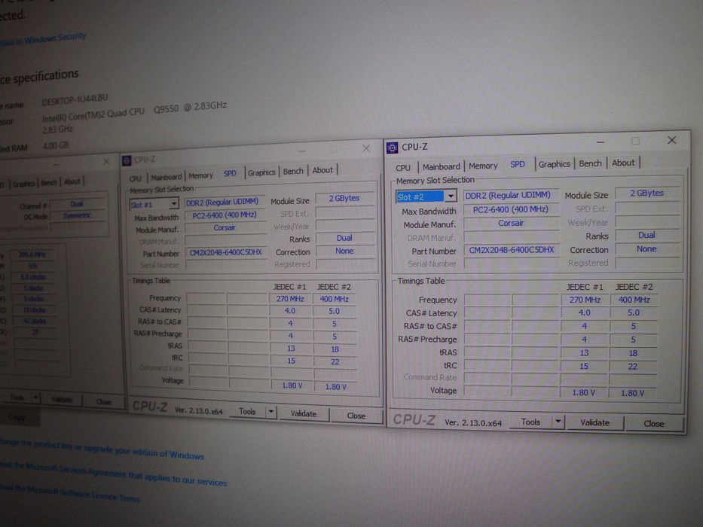Switch to Memory tab in right CPU-Z window

pos(483,166)
